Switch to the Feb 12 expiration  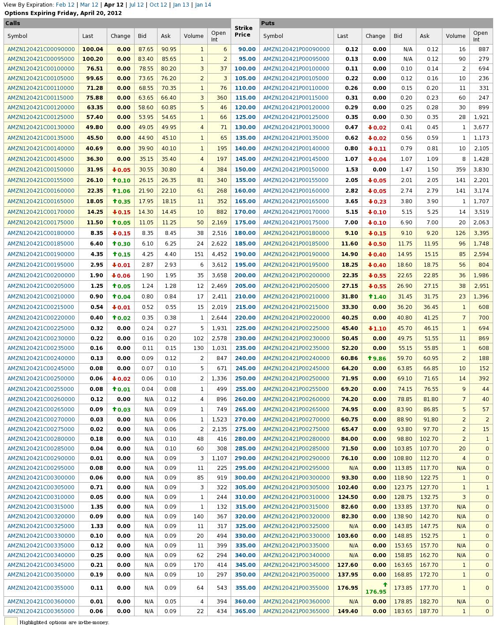(65, 5)
